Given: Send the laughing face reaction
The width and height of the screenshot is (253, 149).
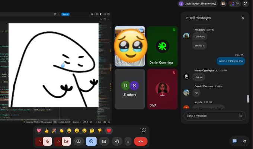Looking at the screenshot, I should click(x=69, y=130).
